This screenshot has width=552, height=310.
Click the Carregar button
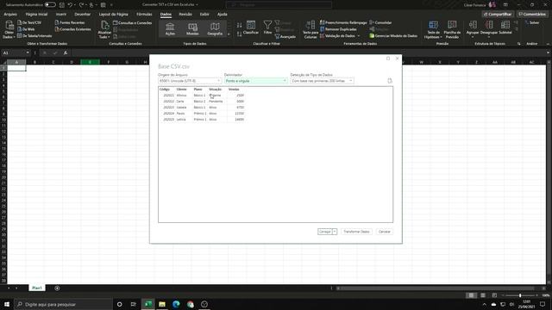324,232
